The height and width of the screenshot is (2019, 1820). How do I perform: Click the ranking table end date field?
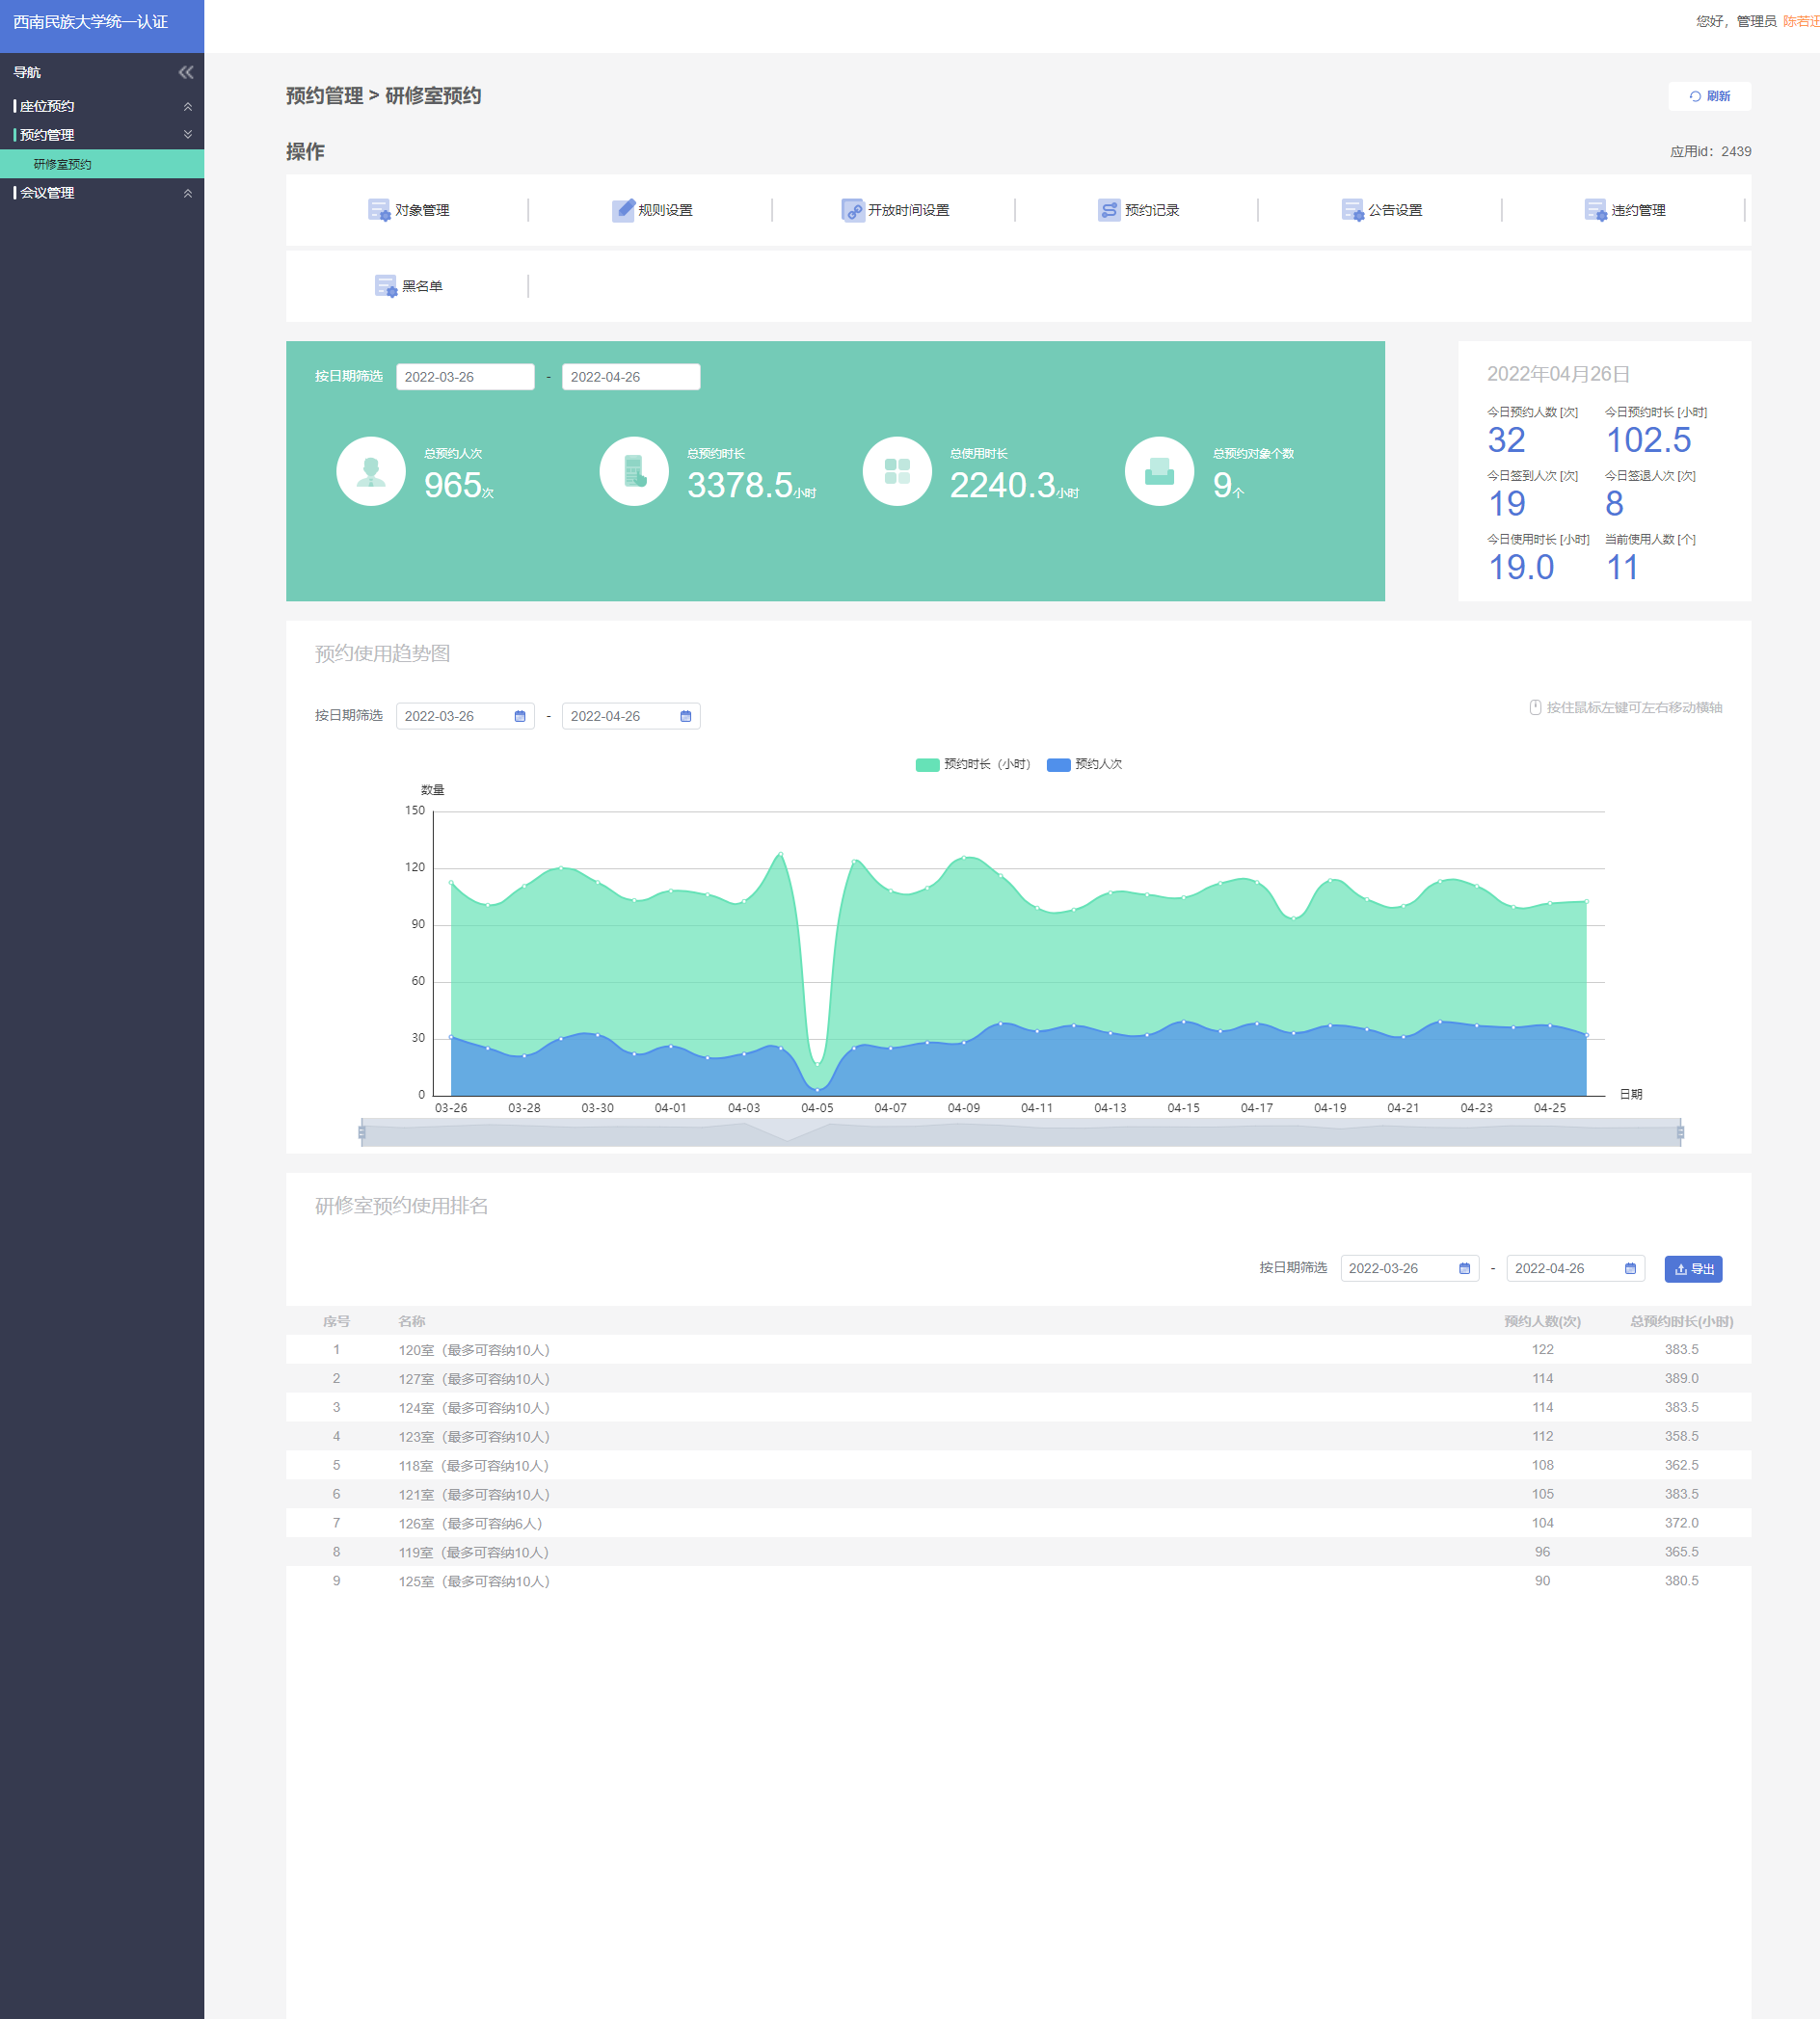tap(1564, 1268)
